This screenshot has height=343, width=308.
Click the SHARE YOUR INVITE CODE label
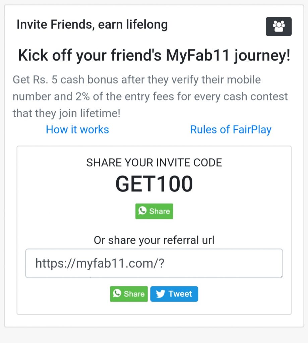coord(154,162)
